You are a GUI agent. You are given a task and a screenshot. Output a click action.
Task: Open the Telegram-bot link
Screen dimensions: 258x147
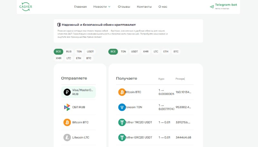click(x=226, y=5)
